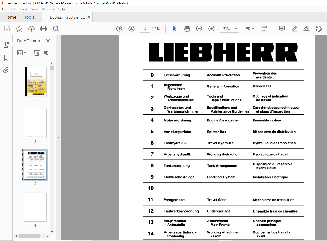Add document to starred favorites
The width and height of the screenshot is (327, 241).
coord(19,29)
